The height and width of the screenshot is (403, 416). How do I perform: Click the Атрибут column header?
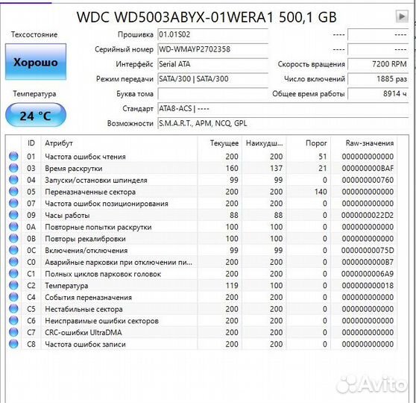[x=119, y=143]
